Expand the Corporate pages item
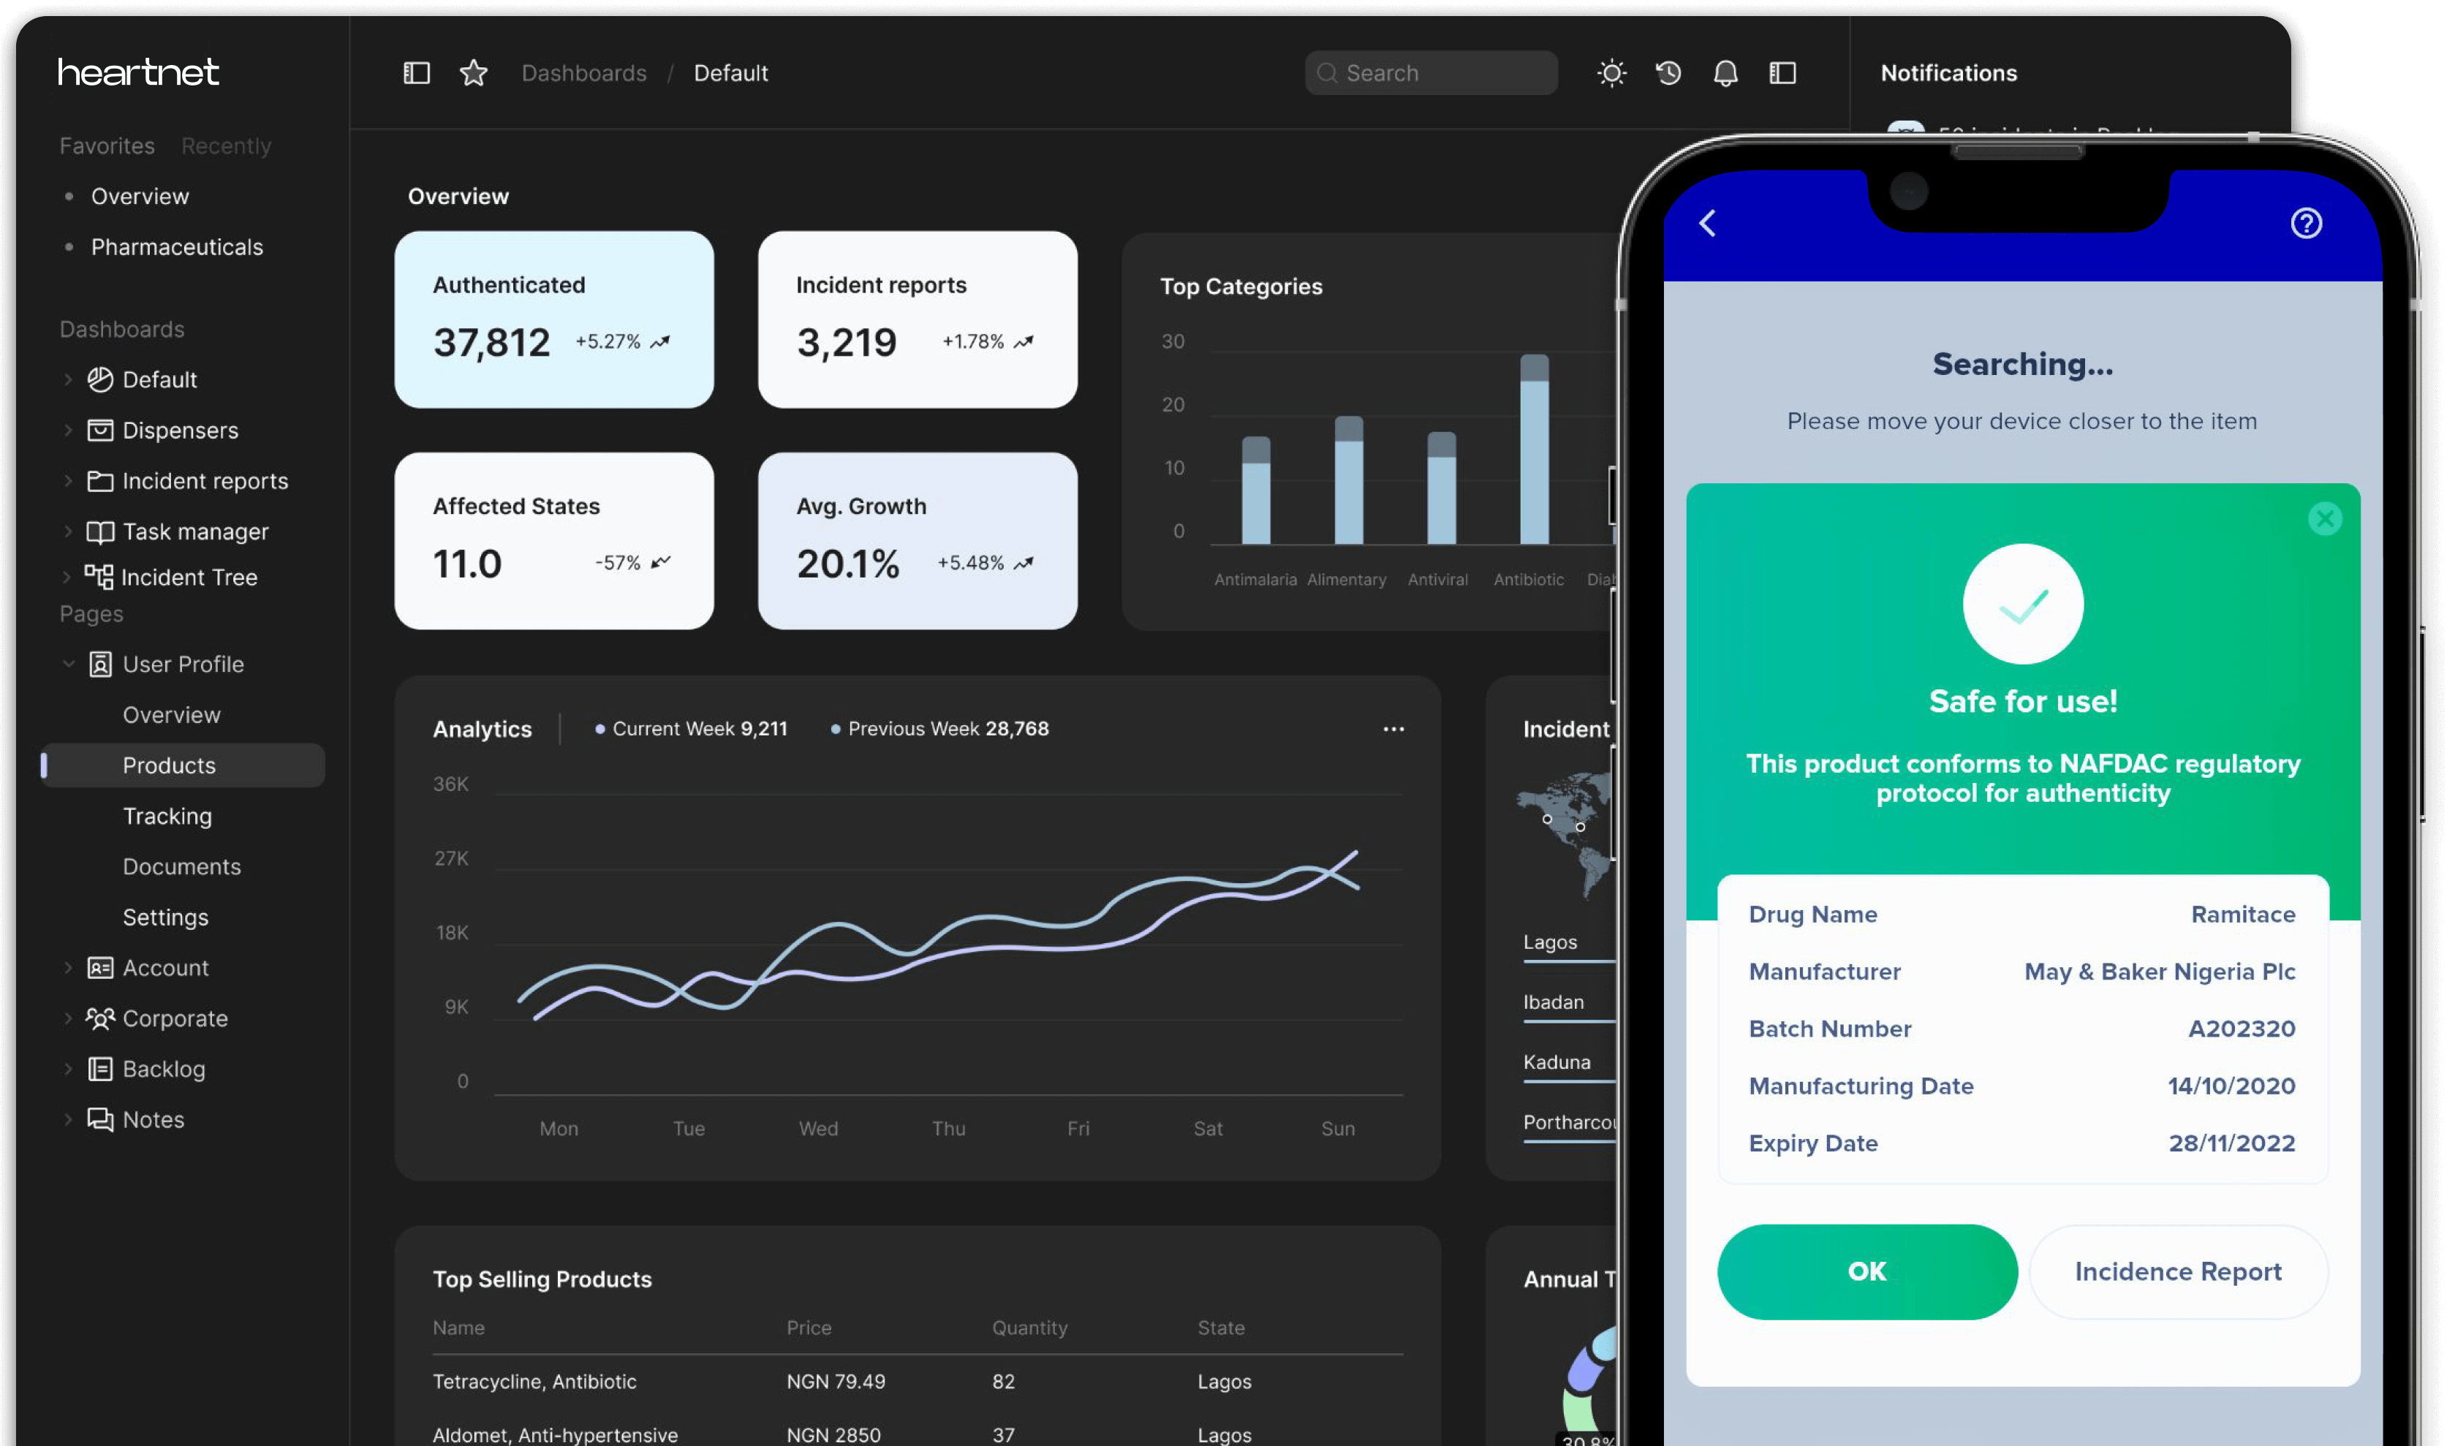This screenshot has height=1446, width=2455. [x=68, y=1018]
